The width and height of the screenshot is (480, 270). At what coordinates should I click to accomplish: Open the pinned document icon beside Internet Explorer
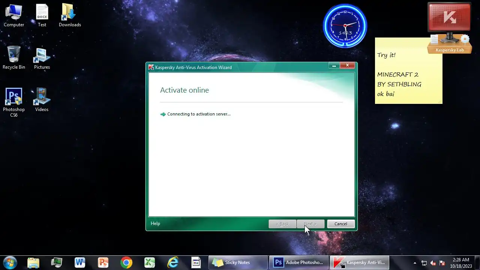(196, 262)
